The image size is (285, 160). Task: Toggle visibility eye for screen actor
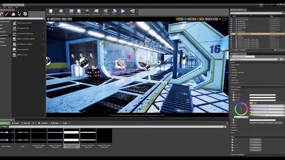click(x=232, y=36)
